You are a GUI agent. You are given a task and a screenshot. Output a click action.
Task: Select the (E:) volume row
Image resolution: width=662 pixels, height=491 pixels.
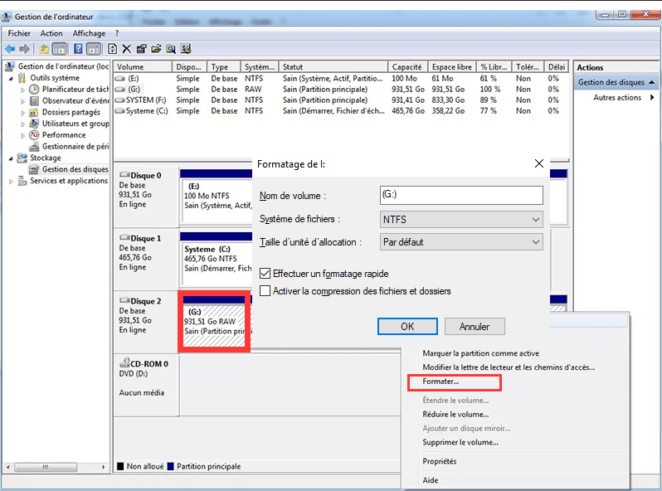pos(341,79)
